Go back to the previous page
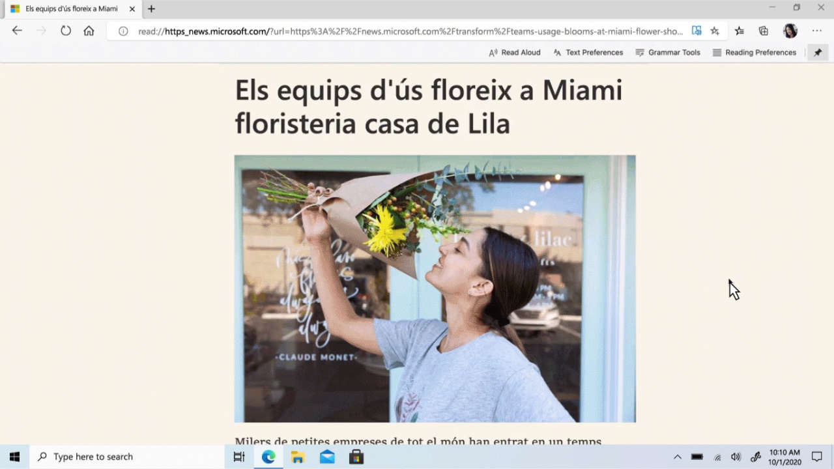This screenshot has height=469, width=834. 17,31
